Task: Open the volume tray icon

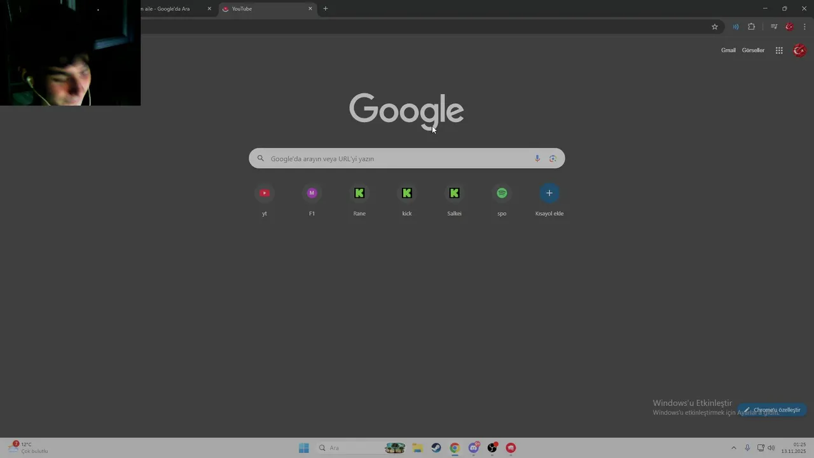Action: coord(771,448)
